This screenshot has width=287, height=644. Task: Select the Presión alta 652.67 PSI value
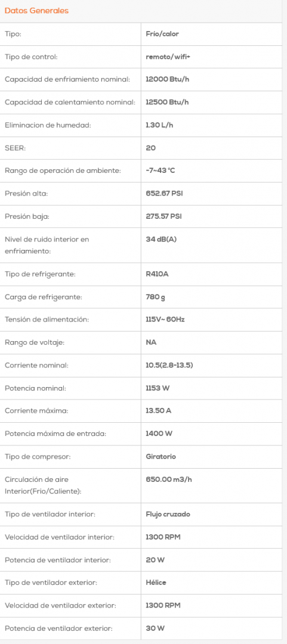(164, 194)
